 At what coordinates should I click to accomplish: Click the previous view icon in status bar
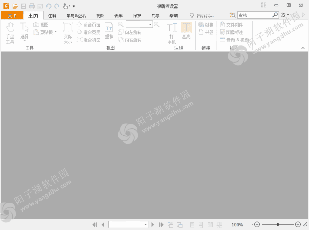pyautogui.click(x=170, y=225)
